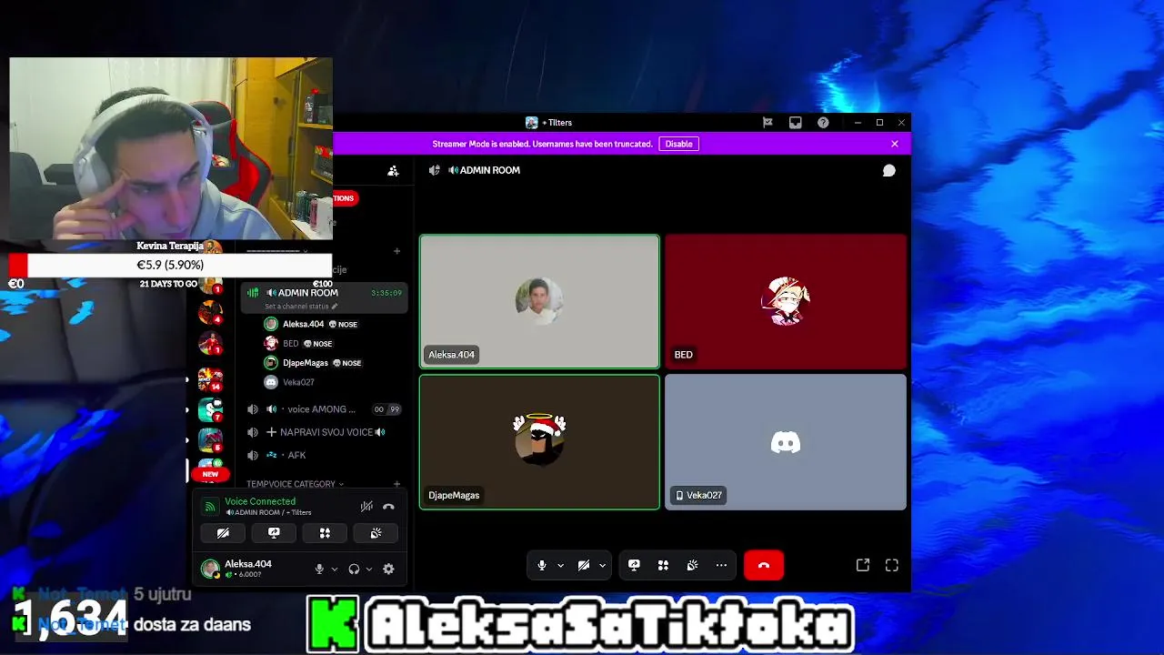Click the webcam overlay feed
1164x655 pixels.
pos(170,148)
